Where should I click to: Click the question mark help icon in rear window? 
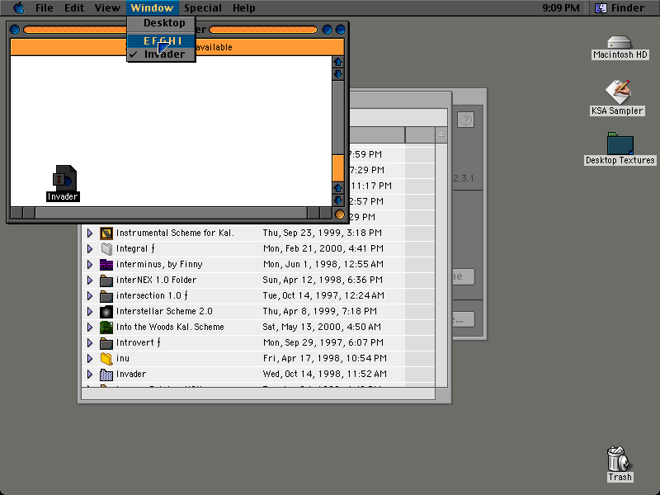[465, 120]
